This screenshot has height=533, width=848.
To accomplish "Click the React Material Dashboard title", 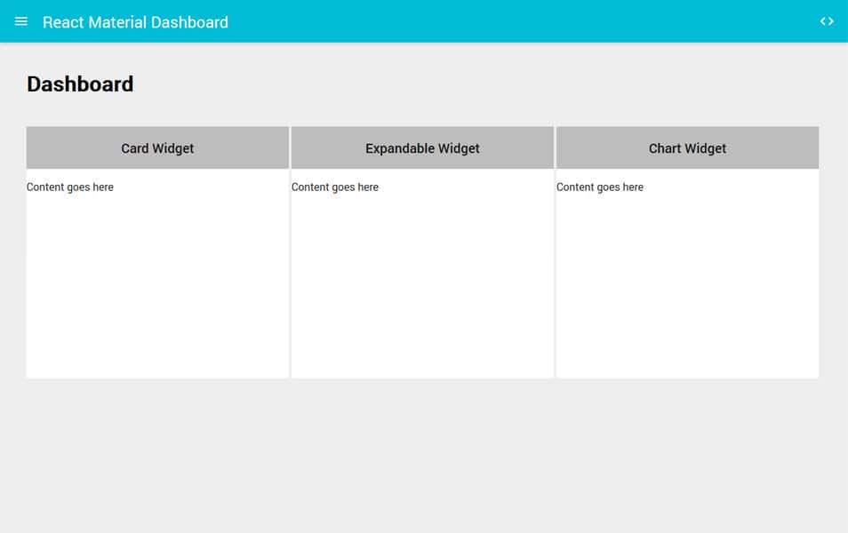I will tap(135, 21).
